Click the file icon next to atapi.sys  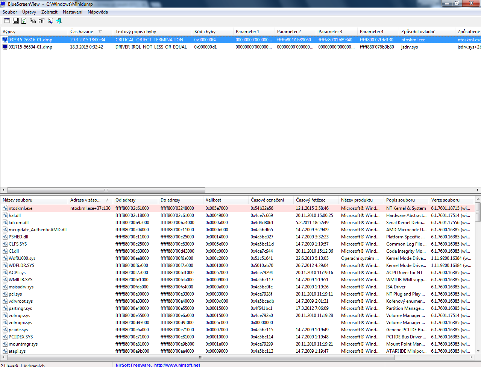[x=5, y=351]
